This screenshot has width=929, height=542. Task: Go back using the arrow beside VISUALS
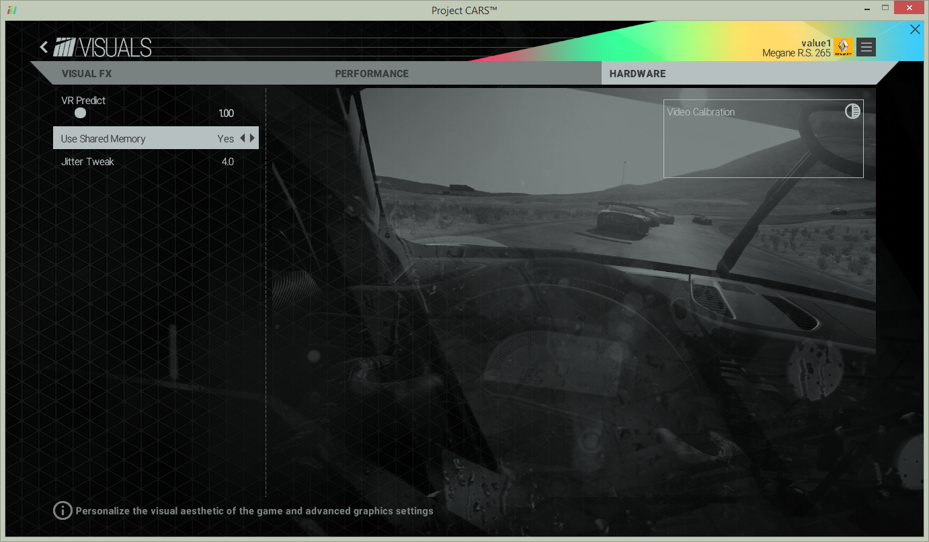tap(44, 47)
